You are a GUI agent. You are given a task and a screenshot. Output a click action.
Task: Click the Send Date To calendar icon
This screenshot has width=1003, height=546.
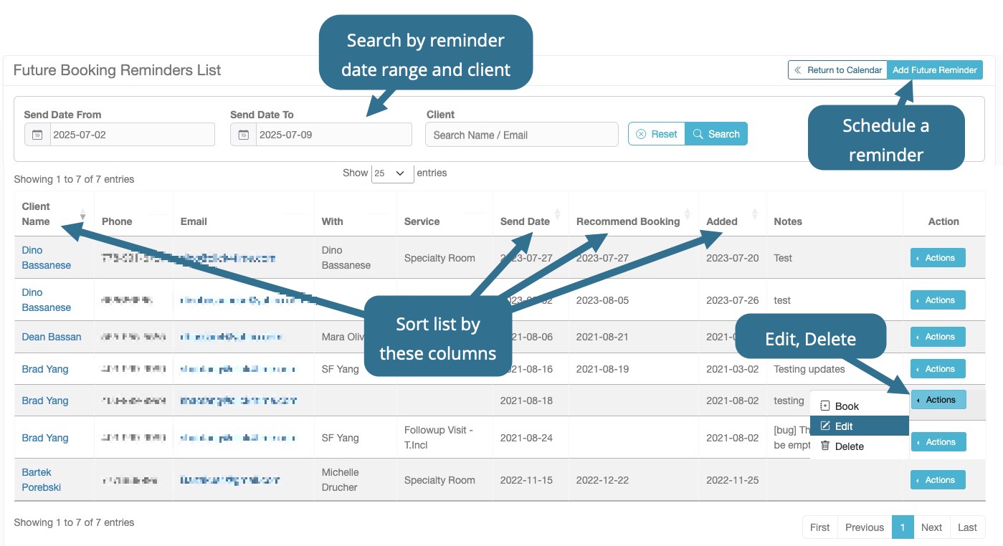tap(244, 135)
